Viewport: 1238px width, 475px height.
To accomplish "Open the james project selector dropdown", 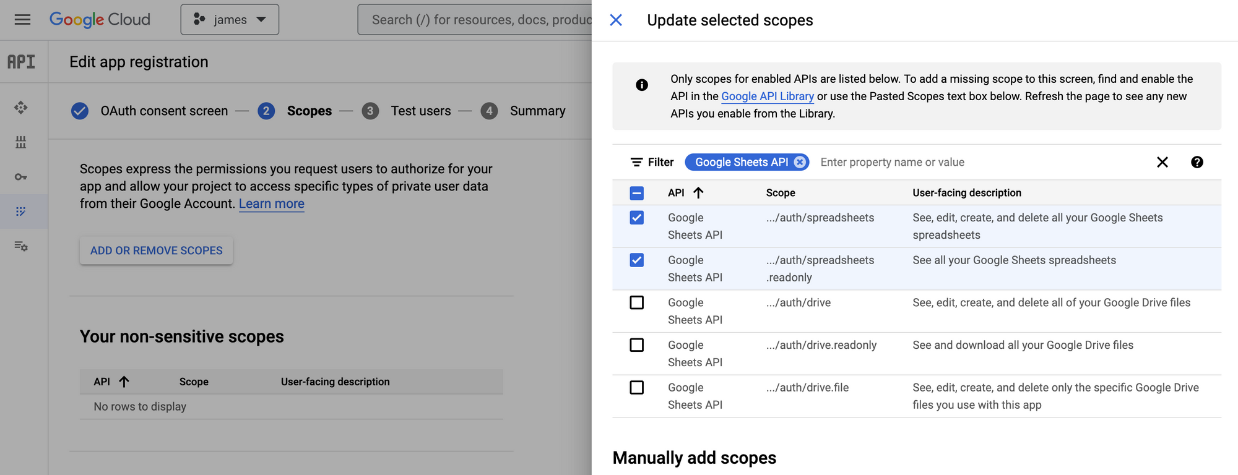I will coord(230,20).
